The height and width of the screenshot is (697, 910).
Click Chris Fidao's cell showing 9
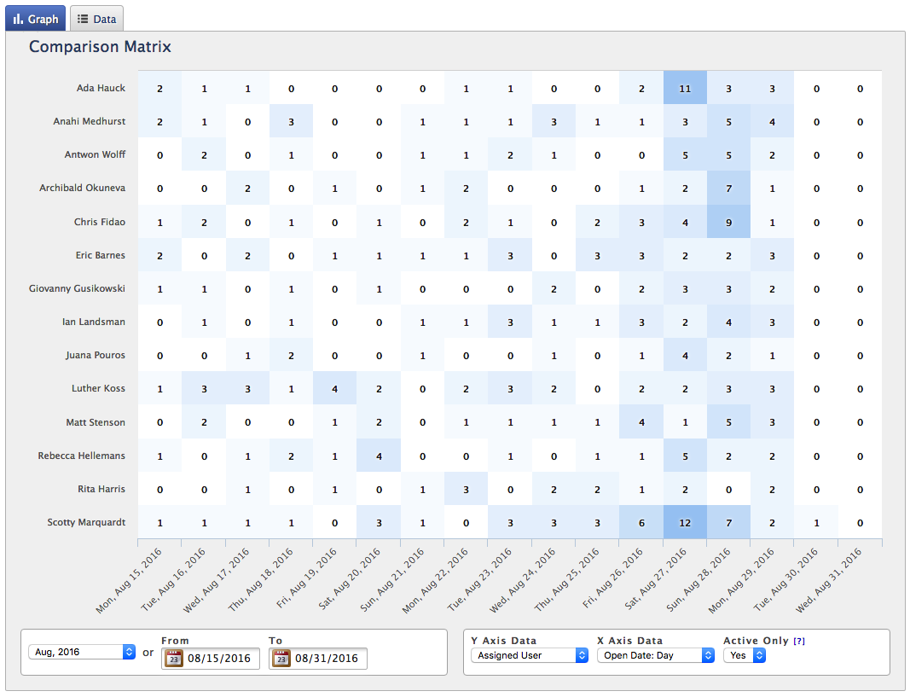click(728, 222)
